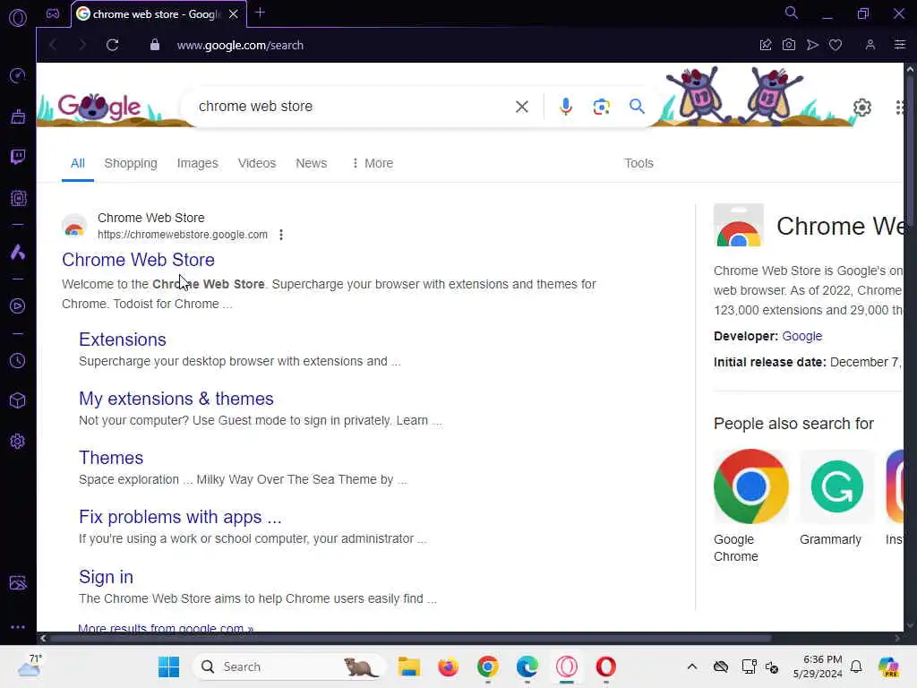This screenshot has width=917, height=688.
Task: Open the Extensions sitelink
Action: [x=122, y=340]
